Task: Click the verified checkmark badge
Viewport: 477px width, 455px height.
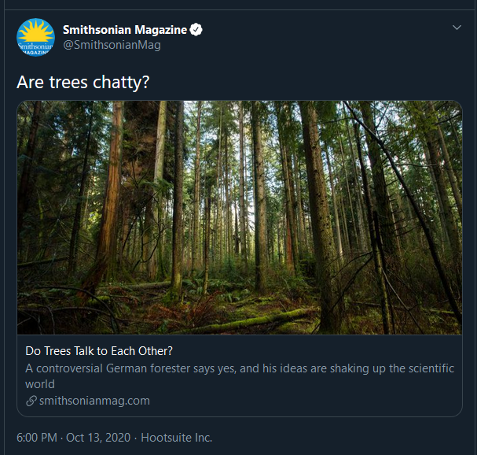Action: pyautogui.click(x=196, y=30)
